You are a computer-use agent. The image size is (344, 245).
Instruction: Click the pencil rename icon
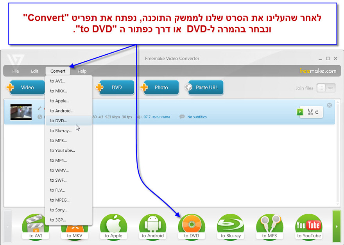point(40,108)
